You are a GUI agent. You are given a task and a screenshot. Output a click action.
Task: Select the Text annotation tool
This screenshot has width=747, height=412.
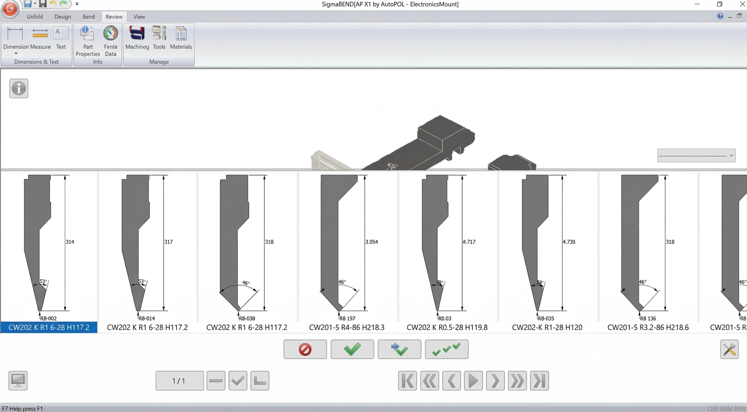61,38
